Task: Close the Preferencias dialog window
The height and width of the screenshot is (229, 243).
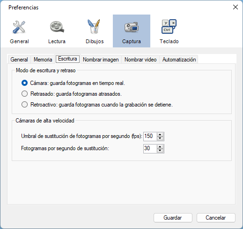Action: (236, 7)
